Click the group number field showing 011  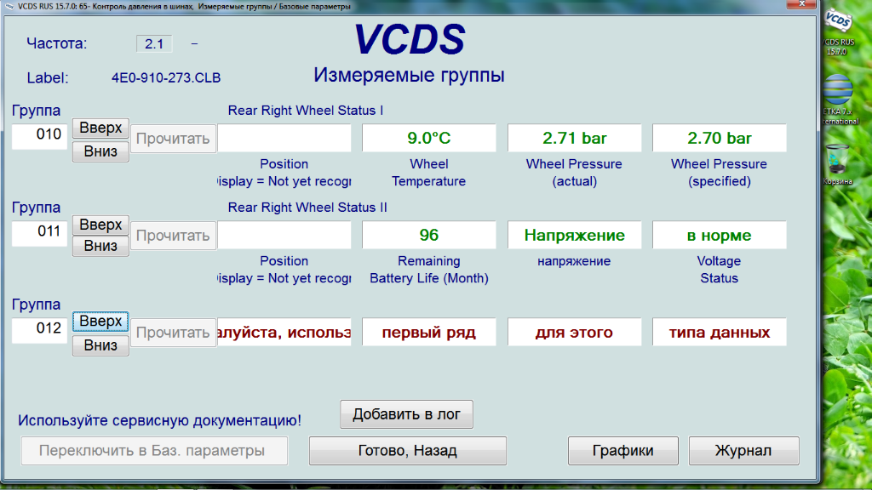(x=39, y=231)
